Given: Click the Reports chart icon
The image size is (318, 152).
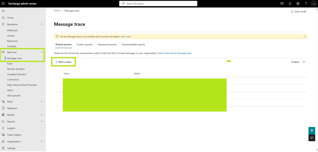Looking at the screenshot, I should click(x=3, y=121).
